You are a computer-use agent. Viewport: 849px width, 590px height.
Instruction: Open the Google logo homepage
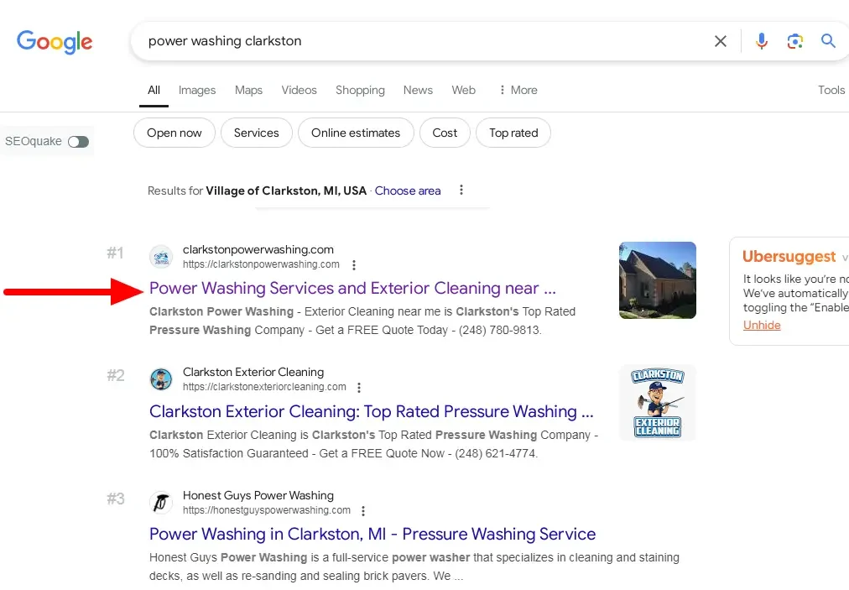55,42
